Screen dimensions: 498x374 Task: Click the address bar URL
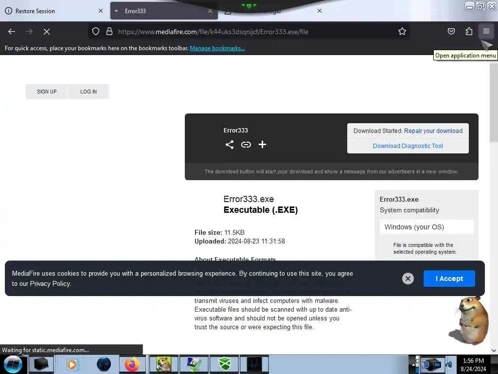tap(213, 32)
